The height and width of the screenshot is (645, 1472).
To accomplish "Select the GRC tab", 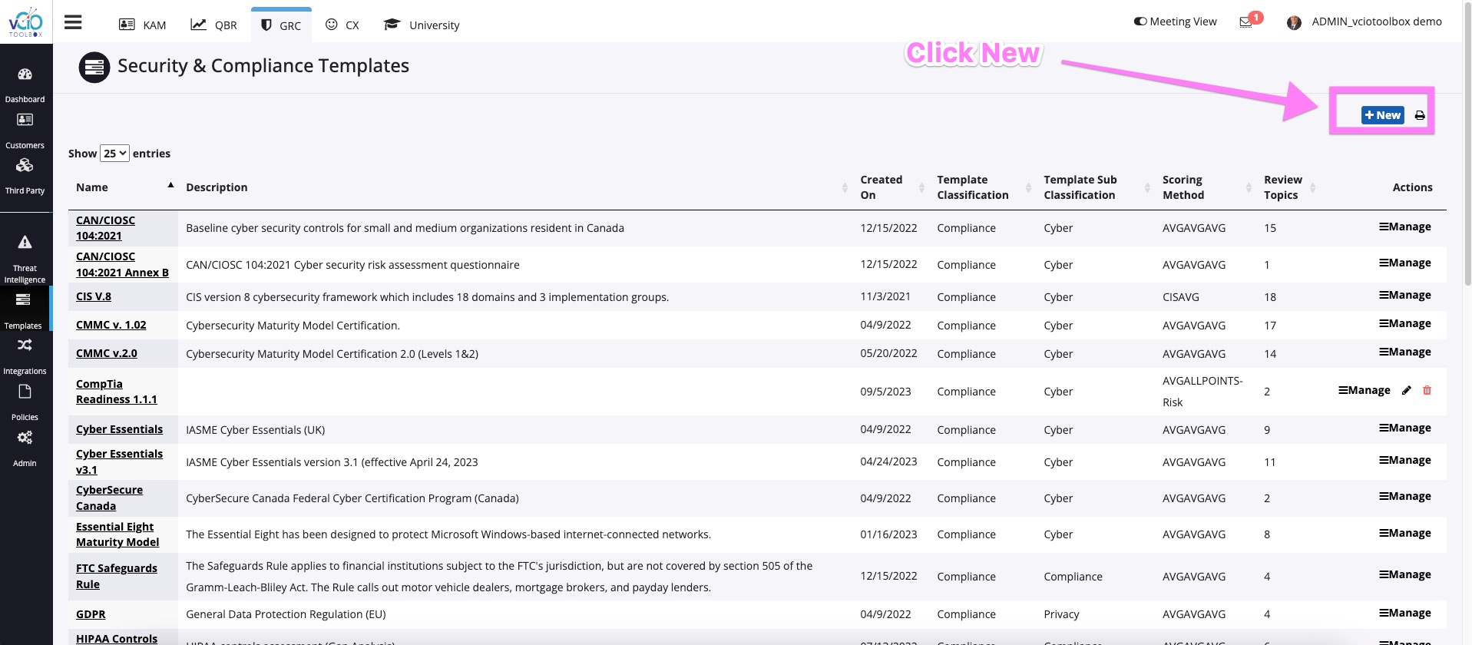I will pos(281,25).
